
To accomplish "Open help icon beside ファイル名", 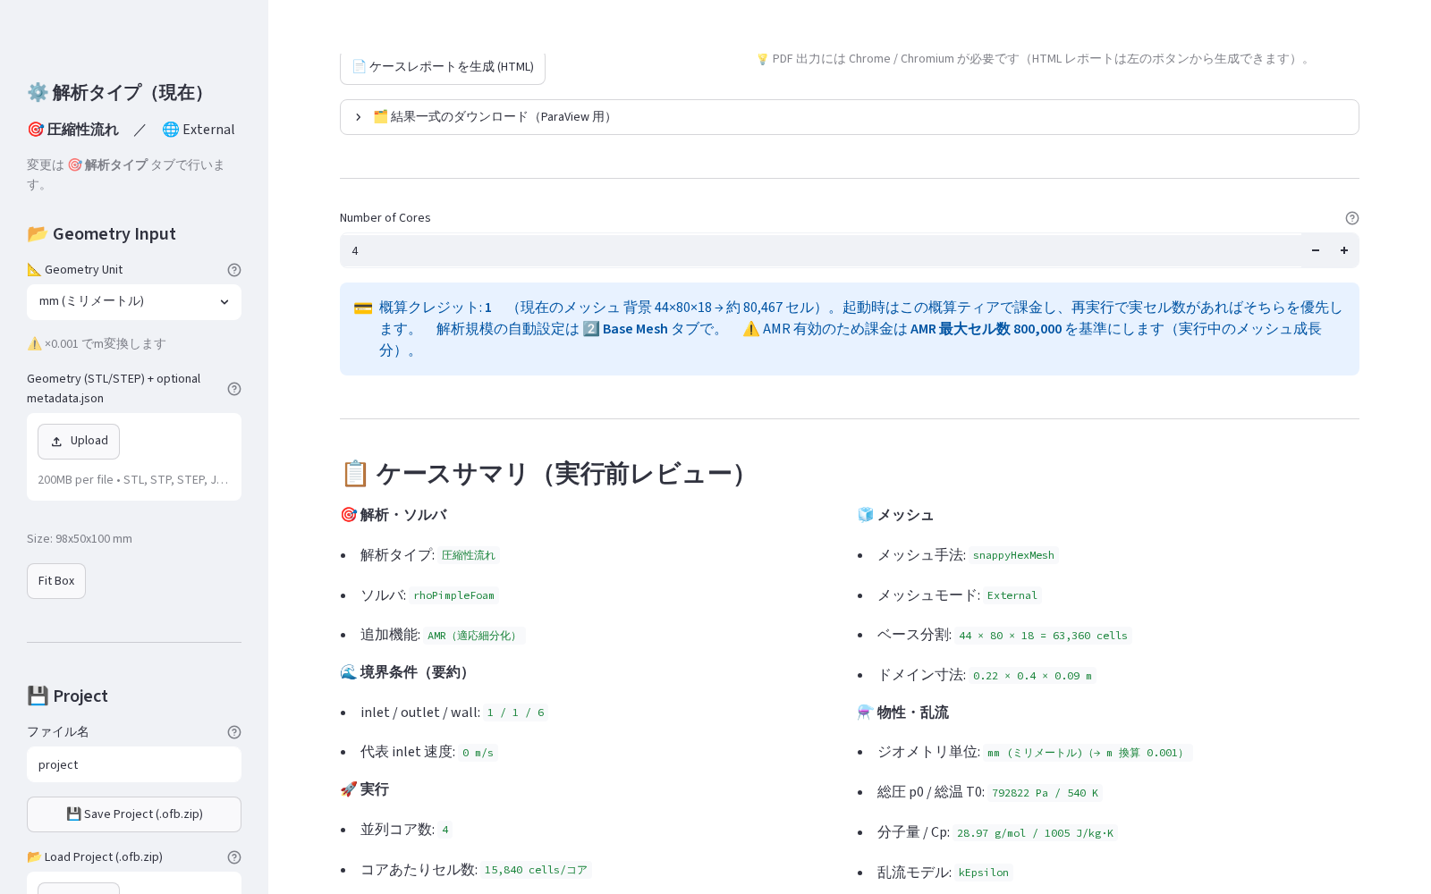I will click(234, 732).
